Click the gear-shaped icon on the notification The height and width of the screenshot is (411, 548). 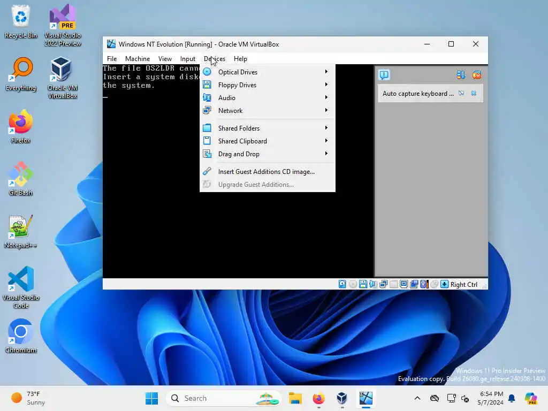click(474, 93)
